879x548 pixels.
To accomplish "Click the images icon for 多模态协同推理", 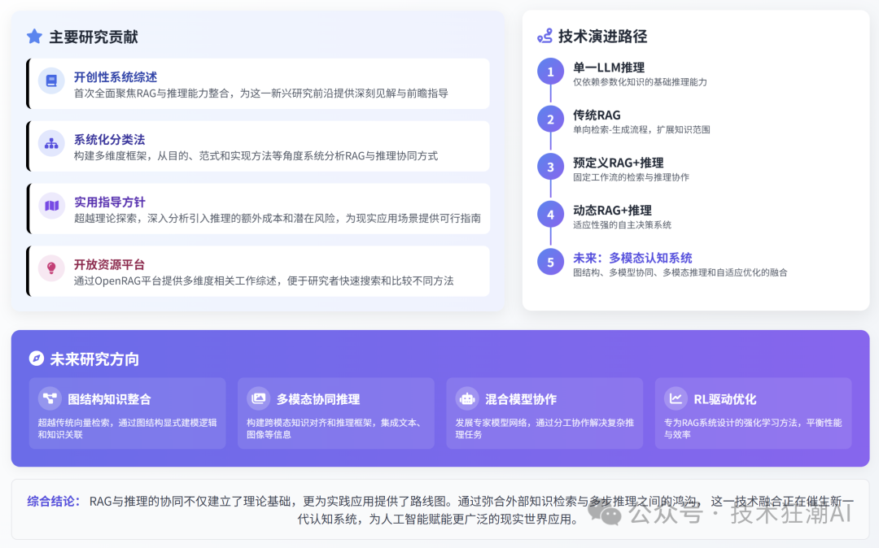I will 259,398.
